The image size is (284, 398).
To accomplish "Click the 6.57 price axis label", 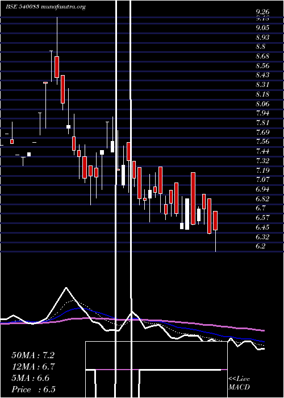I will click(x=262, y=218).
